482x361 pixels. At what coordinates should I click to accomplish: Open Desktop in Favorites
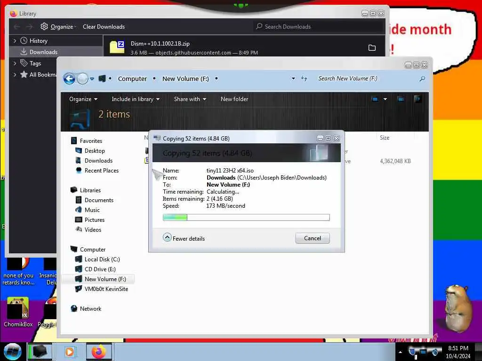pos(95,151)
